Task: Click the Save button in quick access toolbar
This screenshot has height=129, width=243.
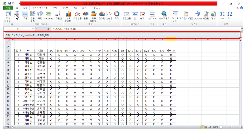Action: pos(9,3)
